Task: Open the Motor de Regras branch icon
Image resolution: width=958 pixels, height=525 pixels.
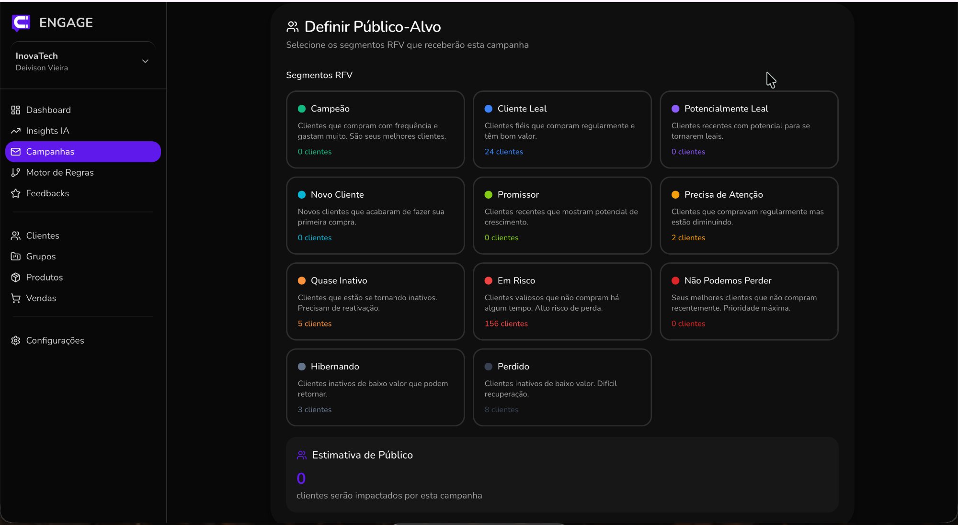Action: (x=15, y=172)
